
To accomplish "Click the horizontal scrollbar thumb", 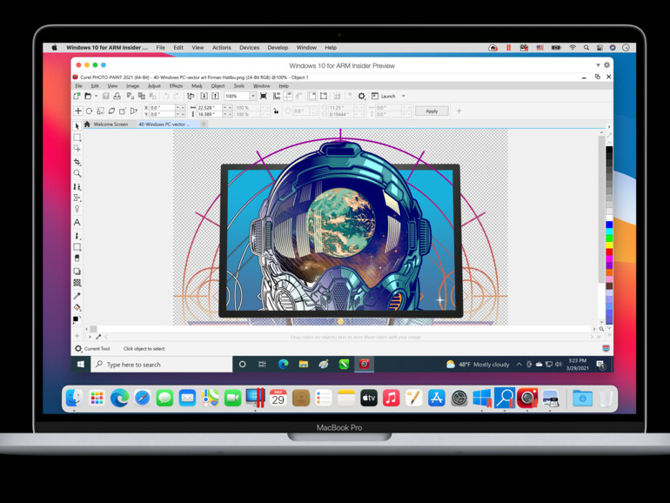I will (x=93, y=329).
